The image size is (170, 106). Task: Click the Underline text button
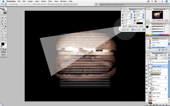tap(140, 27)
